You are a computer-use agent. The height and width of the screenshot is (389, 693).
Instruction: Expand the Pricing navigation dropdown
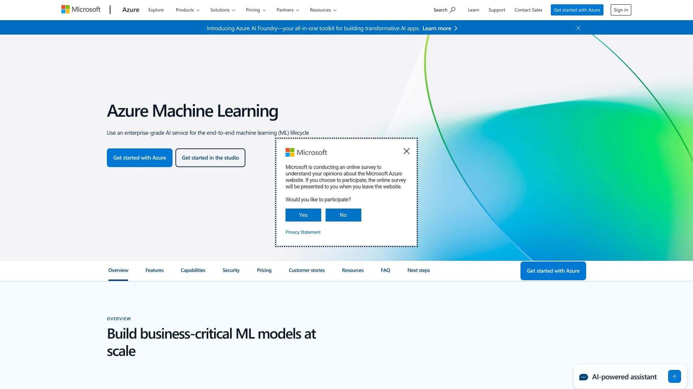256,10
